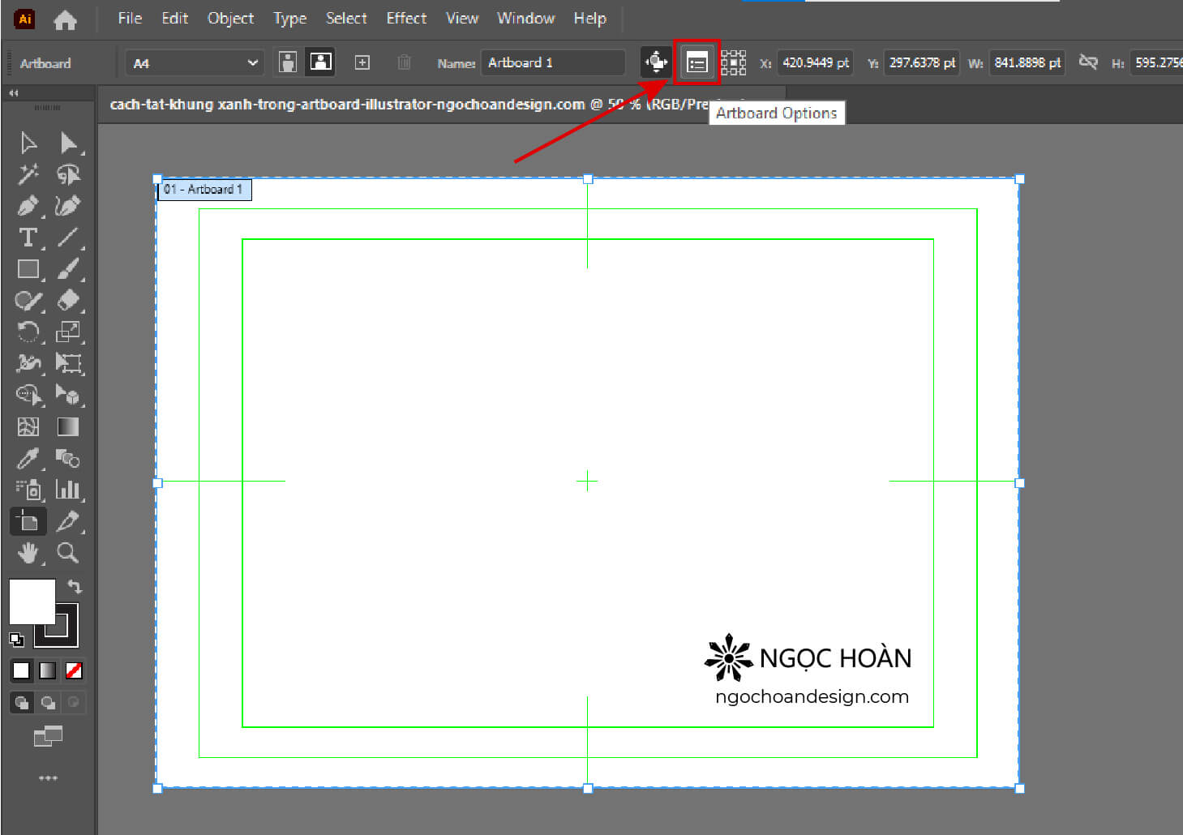Image resolution: width=1183 pixels, height=835 pixels.
Task: Switch artboard to portrait orientation
Action: [x=287, y=62]
